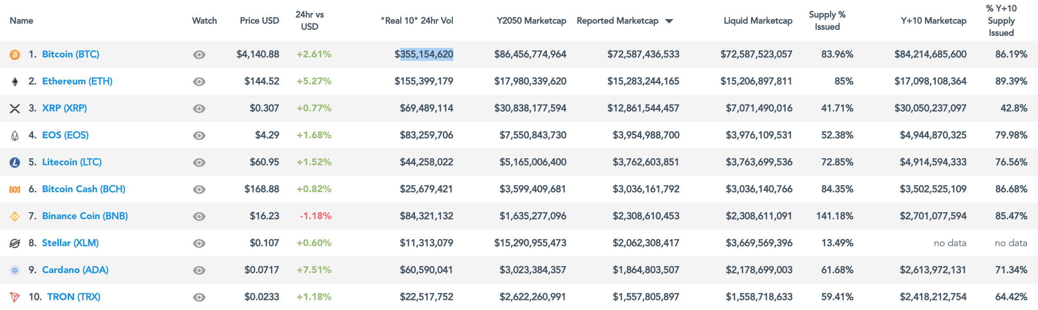Sort by Y2050 Marketcap header
The width and height of the screenshot is (1038, 310).
pyautogui.click(x=531, y=20)
